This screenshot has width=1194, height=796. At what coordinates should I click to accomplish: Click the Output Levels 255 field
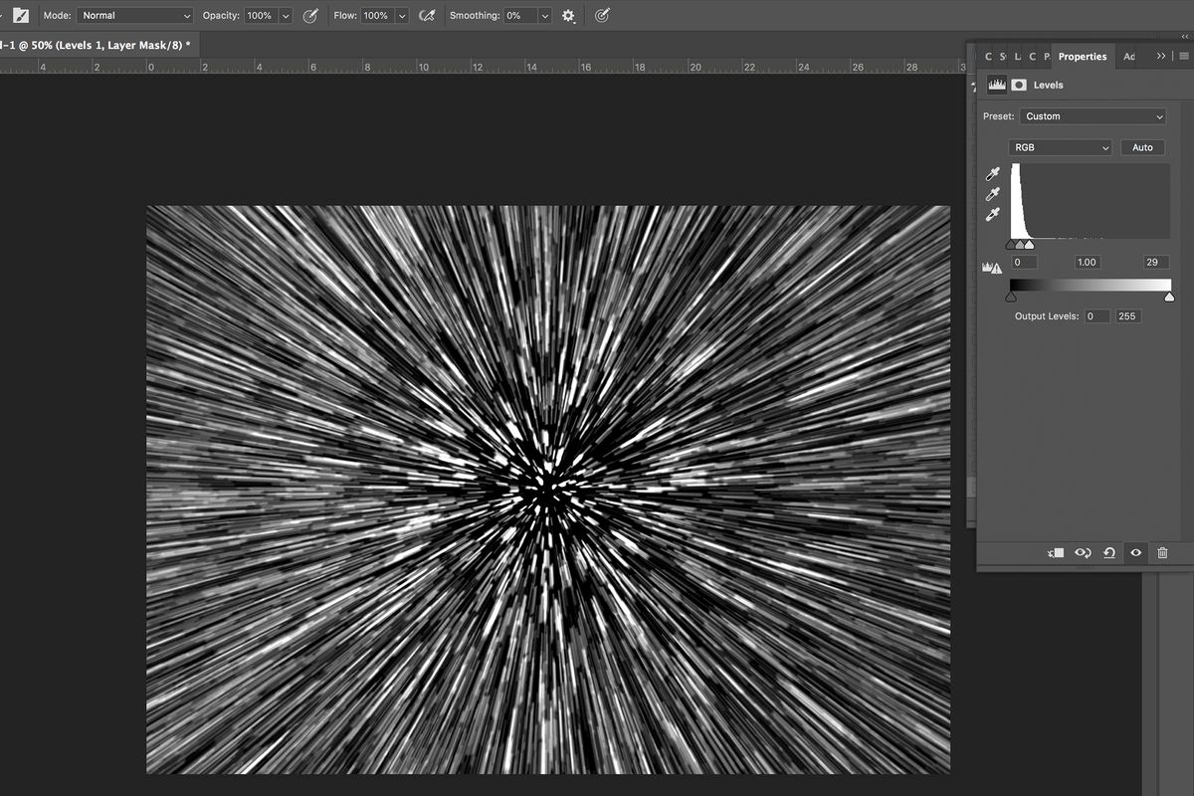(1128, 316)
